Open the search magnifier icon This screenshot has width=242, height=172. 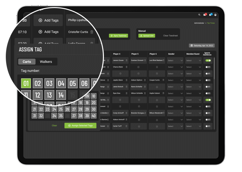(199, 15)
